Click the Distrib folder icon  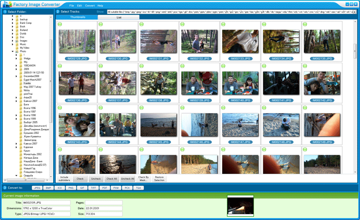(17, 34)
